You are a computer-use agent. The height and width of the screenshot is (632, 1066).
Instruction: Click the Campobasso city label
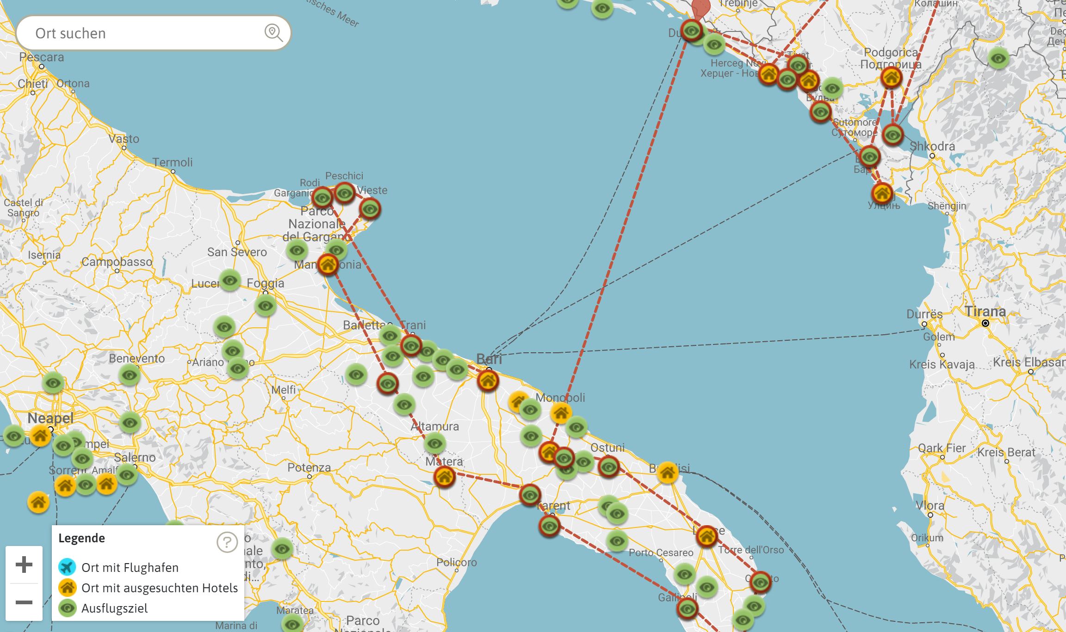click(117, 262)
